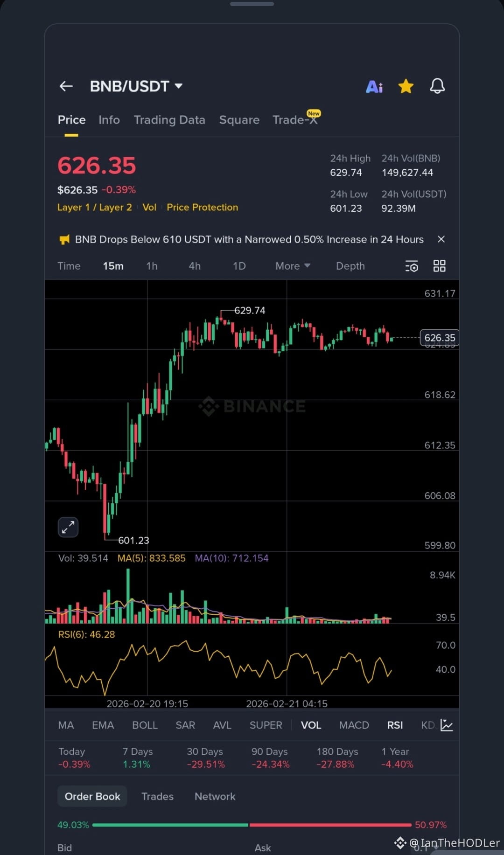The height and width of the screenshot is (855, 504).
Task: Click the Today -0.39% change
Action: tap(74, 764)
